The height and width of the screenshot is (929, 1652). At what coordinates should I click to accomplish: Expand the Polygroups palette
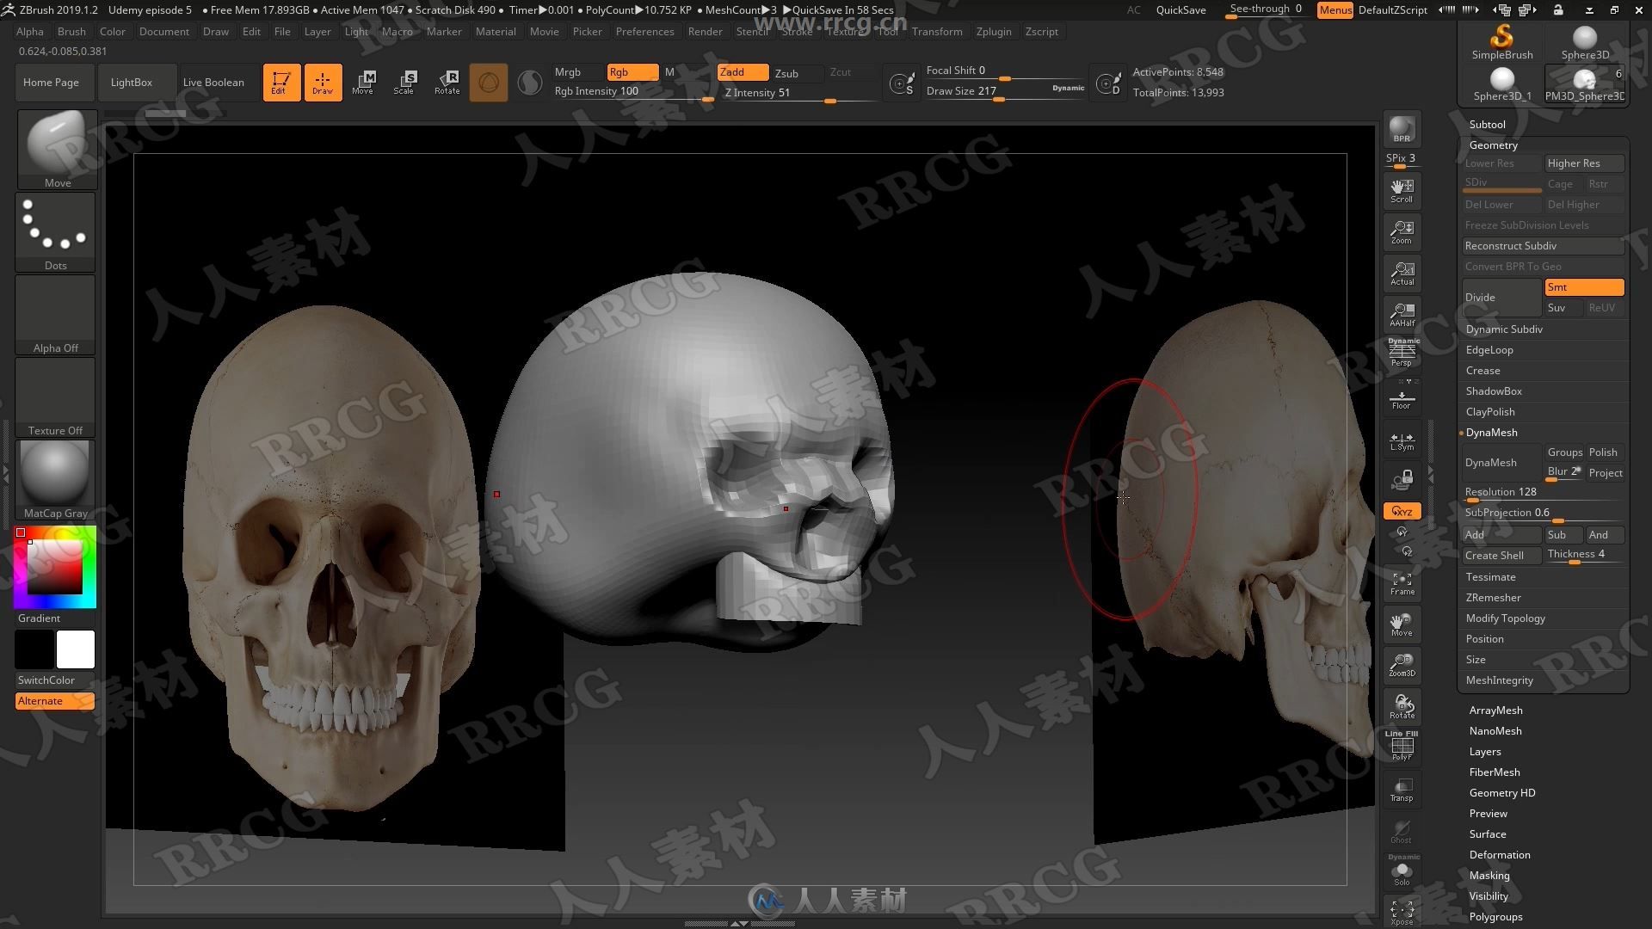point(1495,917)
